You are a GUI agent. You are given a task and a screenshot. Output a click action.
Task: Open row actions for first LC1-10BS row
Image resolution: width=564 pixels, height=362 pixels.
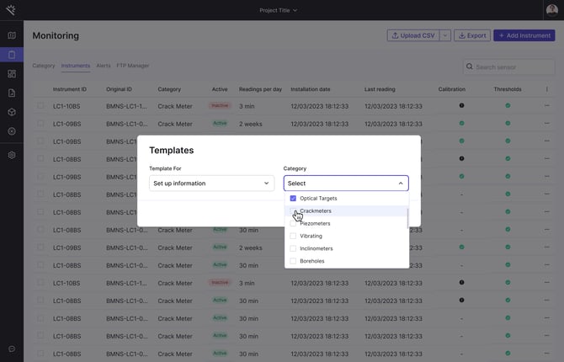pos(546,105)
